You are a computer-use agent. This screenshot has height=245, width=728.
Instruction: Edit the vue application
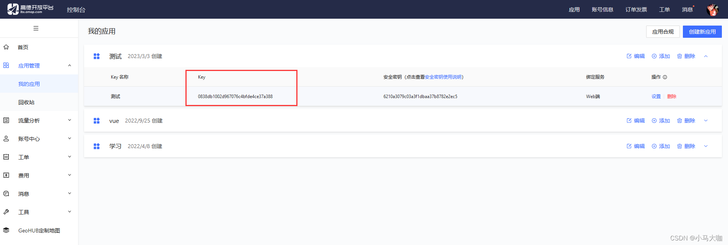(x=635, y=121)
